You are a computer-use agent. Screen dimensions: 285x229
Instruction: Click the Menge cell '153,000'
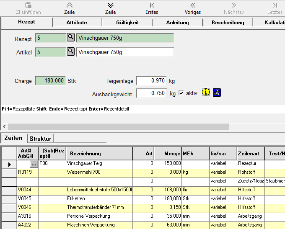[x=168, y=165]
